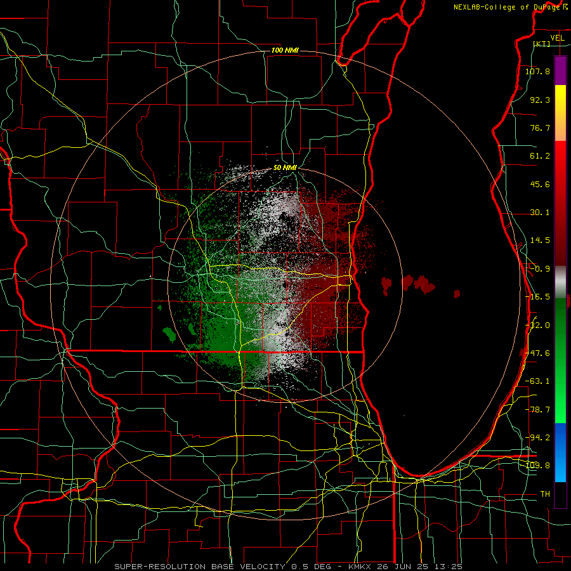Select the 76.7 scale value
Viewport: 571px width, 571px height.
click(540, 128)
